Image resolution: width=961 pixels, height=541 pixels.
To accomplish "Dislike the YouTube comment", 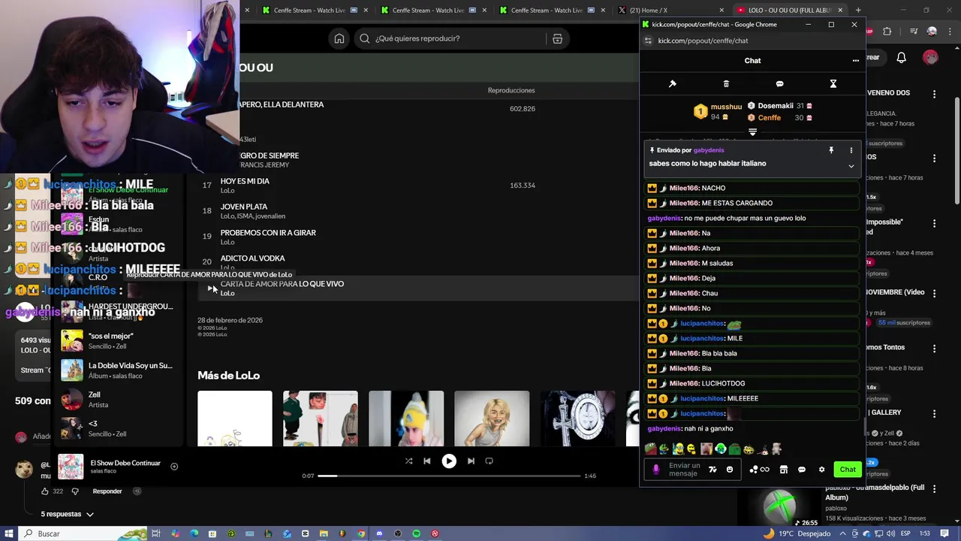I will 74,491.
